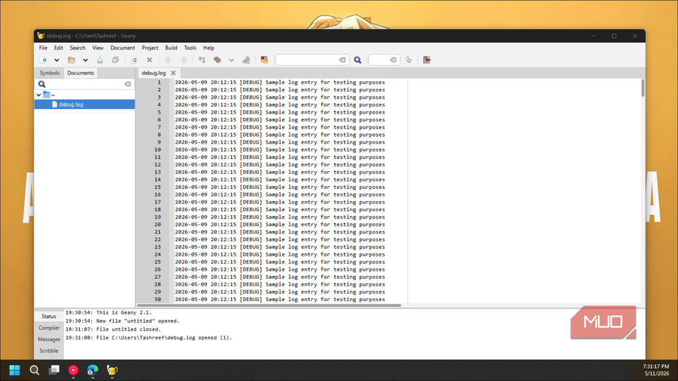Close the debug.log tab with its X
The image size is (678, 381).
click(x=173, y=73)
